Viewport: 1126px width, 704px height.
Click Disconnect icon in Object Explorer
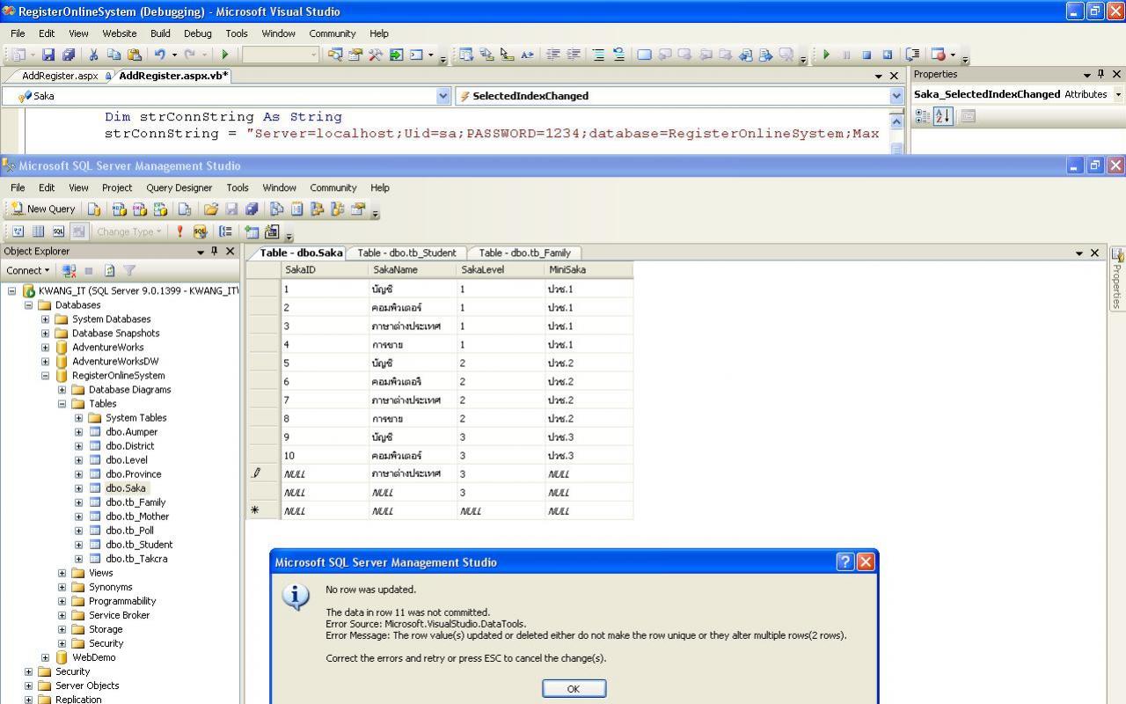pyautogui.click(x=69, y=270)
